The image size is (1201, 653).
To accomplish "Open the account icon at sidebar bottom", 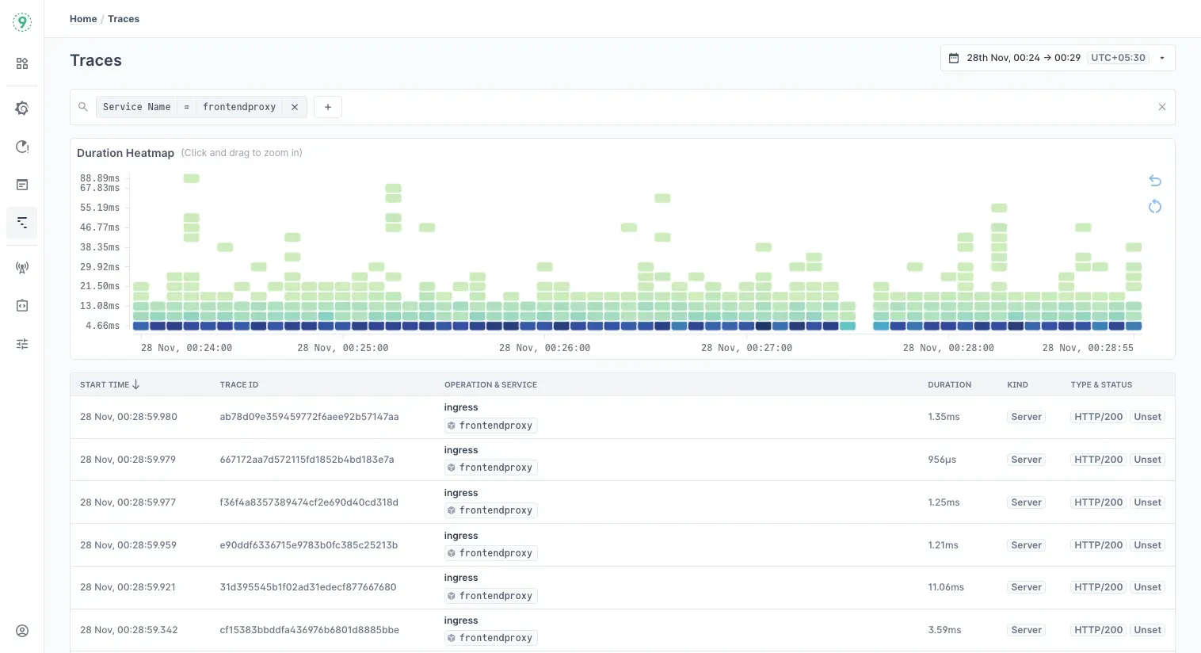I will (21, 630).
